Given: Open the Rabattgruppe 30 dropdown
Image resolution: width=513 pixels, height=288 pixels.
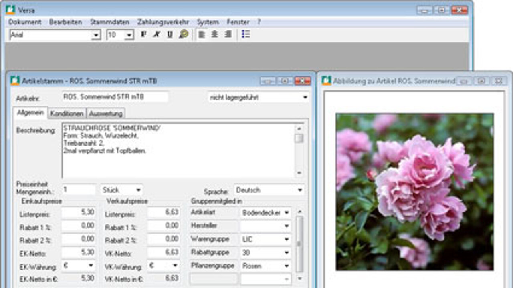Looking at the screenshot, I should [x=287, y=253].
